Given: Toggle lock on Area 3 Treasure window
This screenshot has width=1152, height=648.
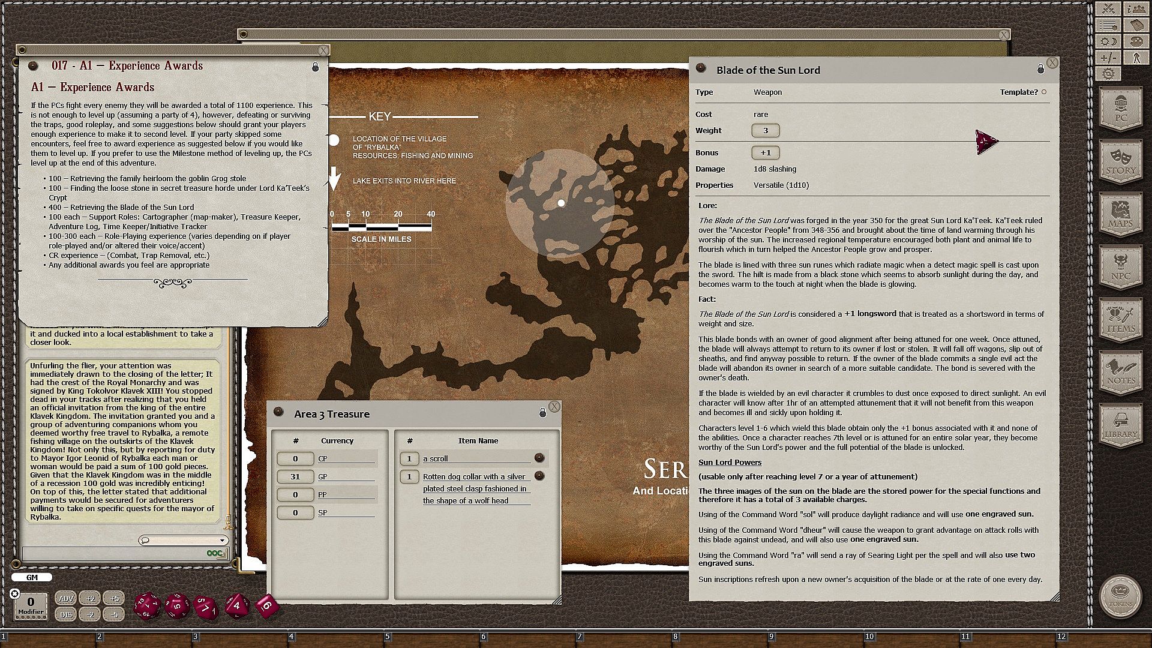Looking at the screenshot, I should (542, 413).
